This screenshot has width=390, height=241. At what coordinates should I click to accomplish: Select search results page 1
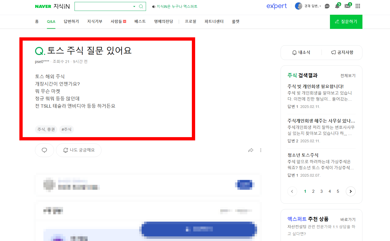(305, 191)
